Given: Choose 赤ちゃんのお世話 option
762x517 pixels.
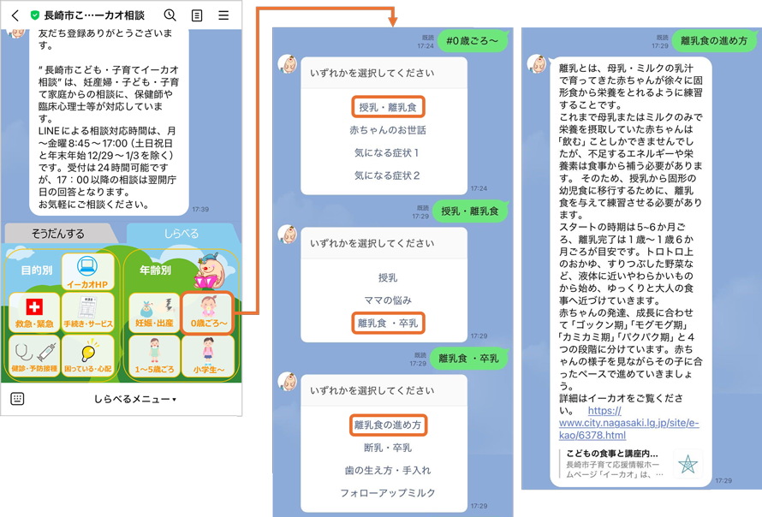Looking at the screenshot, I should pos(388,130).
